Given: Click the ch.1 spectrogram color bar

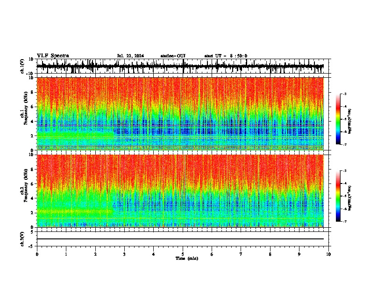Looking at the screenshot, I should tap(338, 119).
